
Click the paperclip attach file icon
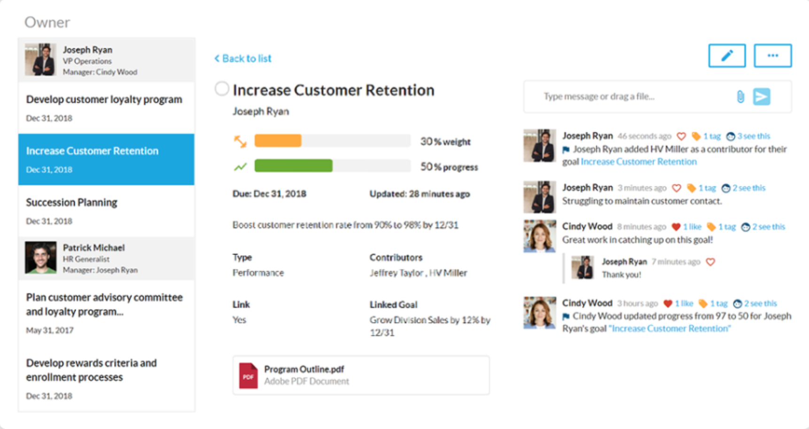[740, 97]
